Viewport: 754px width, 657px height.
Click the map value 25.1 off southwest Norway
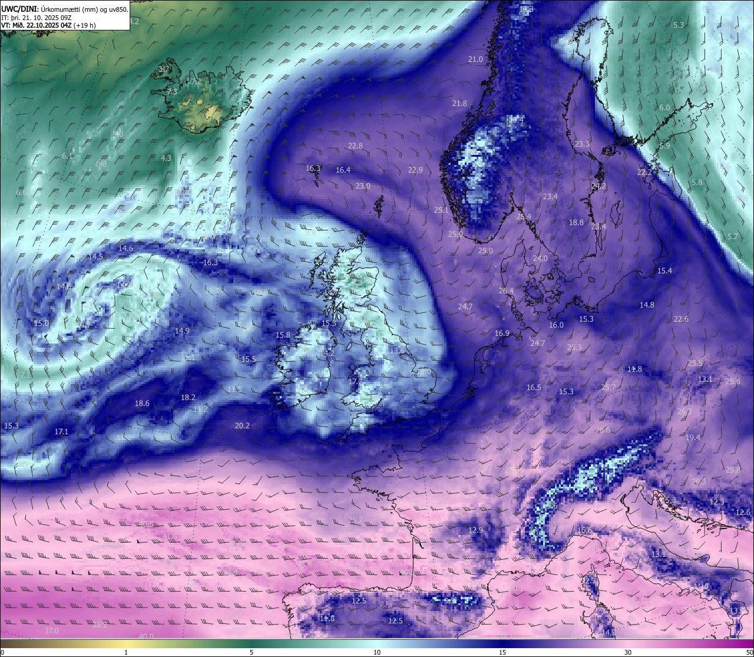coord(441,210)
